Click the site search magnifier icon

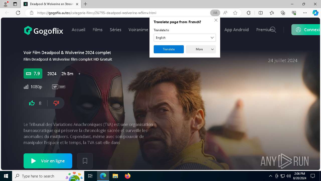(x=273, y=30)
